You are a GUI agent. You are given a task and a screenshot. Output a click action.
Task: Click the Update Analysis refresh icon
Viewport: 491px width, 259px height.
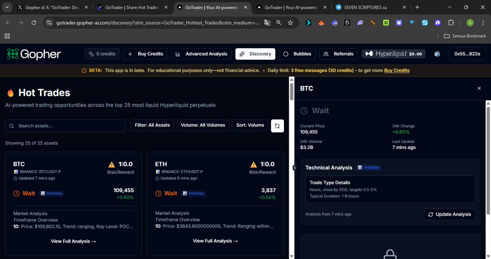(x=430, y=214)
